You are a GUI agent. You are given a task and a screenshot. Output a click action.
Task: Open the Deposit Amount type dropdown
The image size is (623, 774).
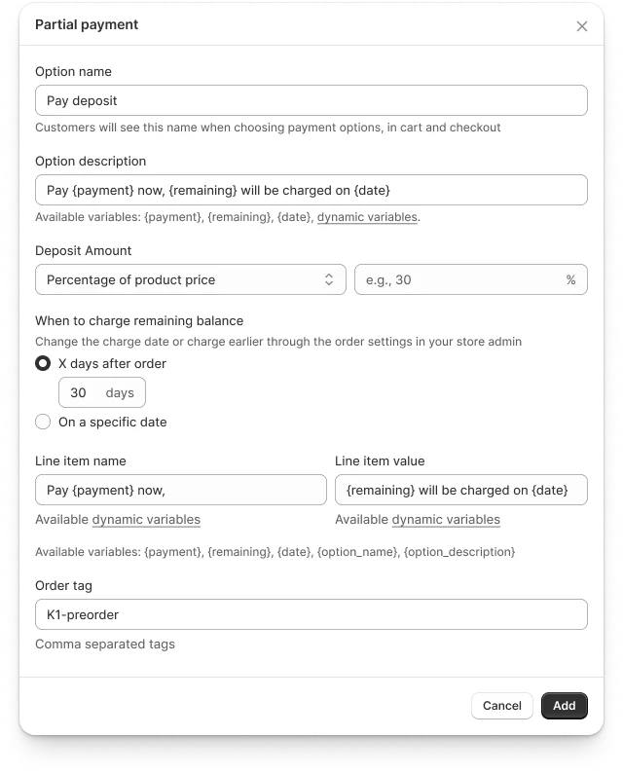point(190,279)
